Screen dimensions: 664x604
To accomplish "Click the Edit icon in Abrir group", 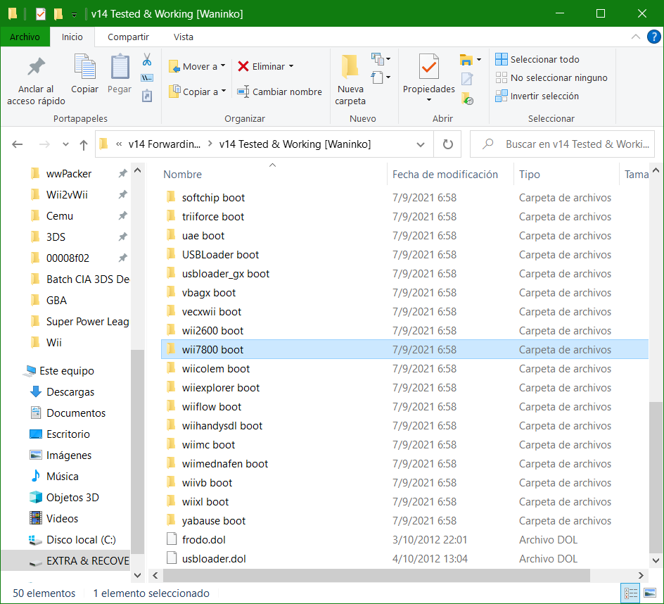I will click(466, 79).
